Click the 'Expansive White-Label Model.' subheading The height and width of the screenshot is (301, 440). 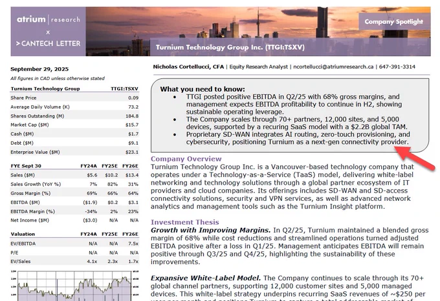206,278
